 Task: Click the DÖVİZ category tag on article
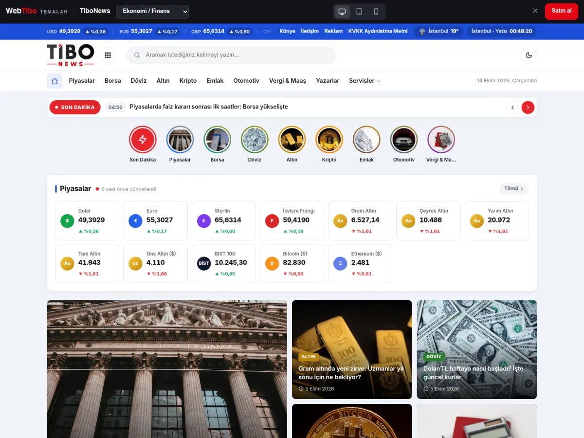click(x=434, y=357)
